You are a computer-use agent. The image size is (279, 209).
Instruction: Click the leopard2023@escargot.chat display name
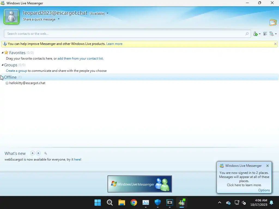[x=55, y=13]
